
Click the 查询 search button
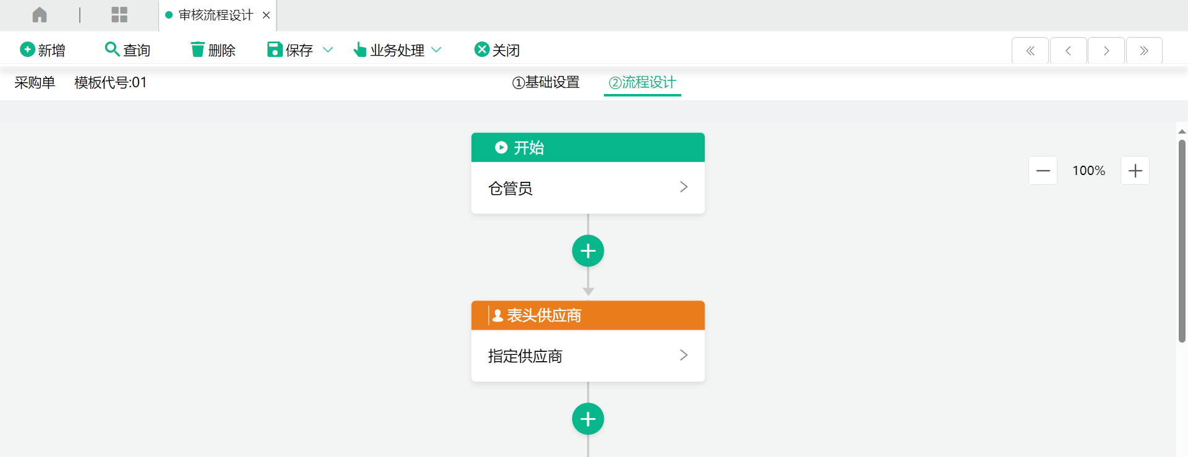tap(128, 50)
